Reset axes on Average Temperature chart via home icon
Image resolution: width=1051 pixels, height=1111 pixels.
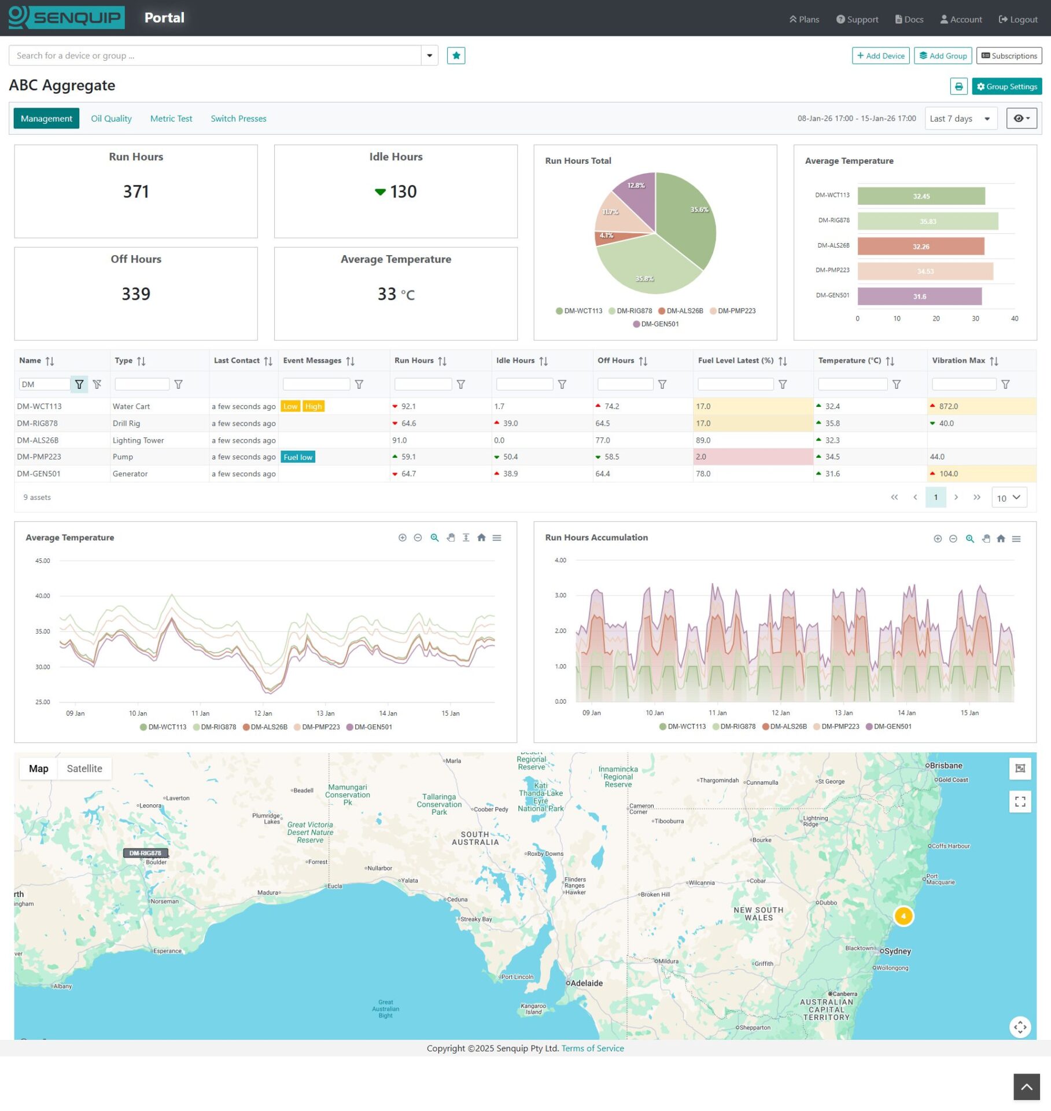(481, 538)
